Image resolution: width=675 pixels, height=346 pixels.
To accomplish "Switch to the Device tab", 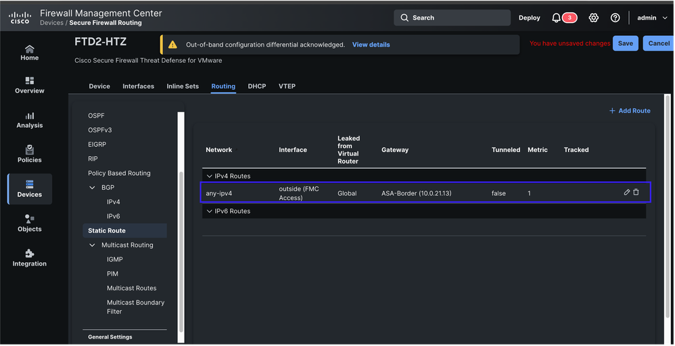I will (99, 86).
